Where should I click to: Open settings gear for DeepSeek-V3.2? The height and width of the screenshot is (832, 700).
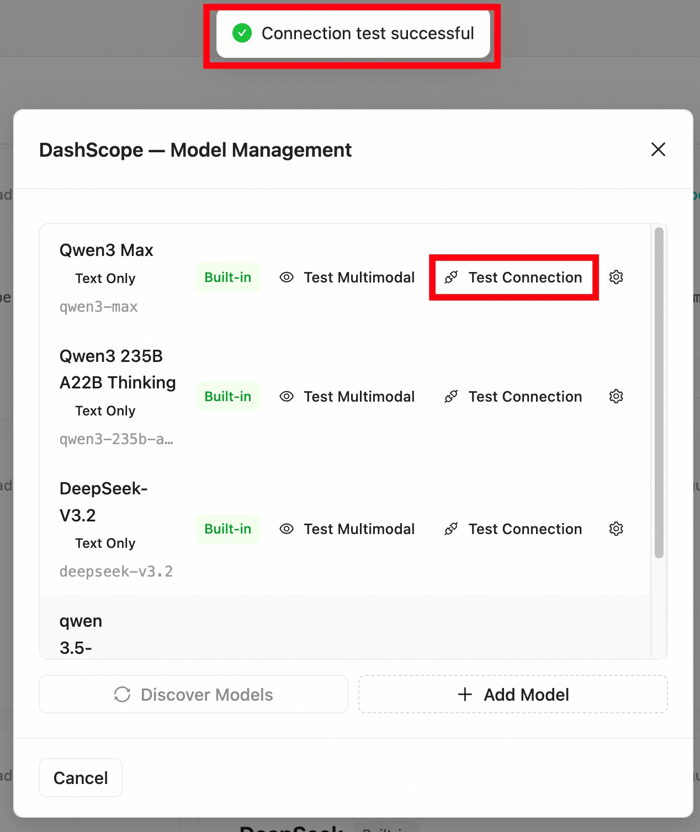pos(616,529)
